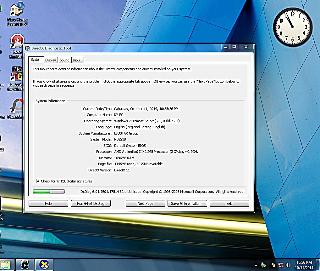Open PhotoScape desktop shortcut
This screenshot has height=271, width=320.
pyautogui.click(x=15, y=109)
